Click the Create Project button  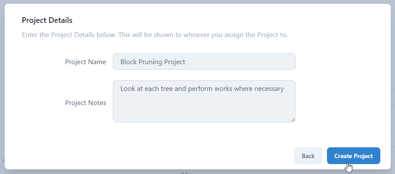pos(353,156)
